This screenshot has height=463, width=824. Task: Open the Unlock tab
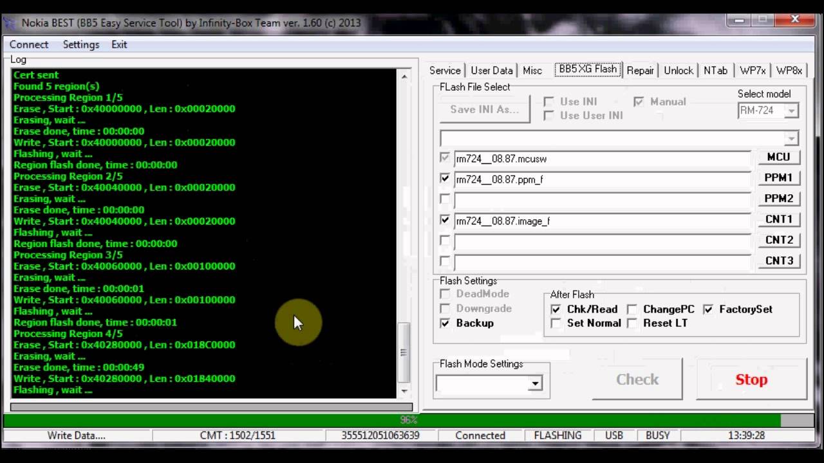click(679, 71)
